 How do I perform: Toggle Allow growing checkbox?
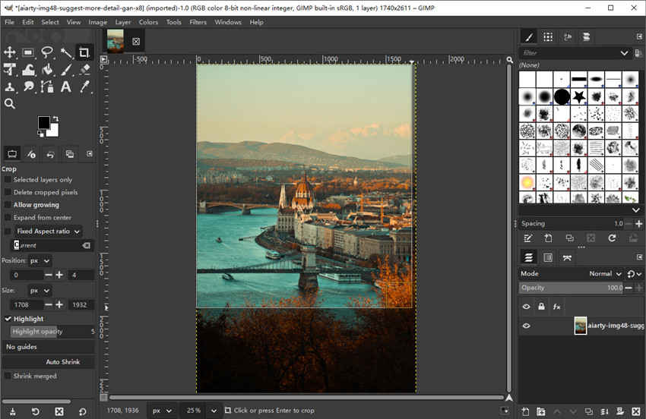click(x=8, y=204)
